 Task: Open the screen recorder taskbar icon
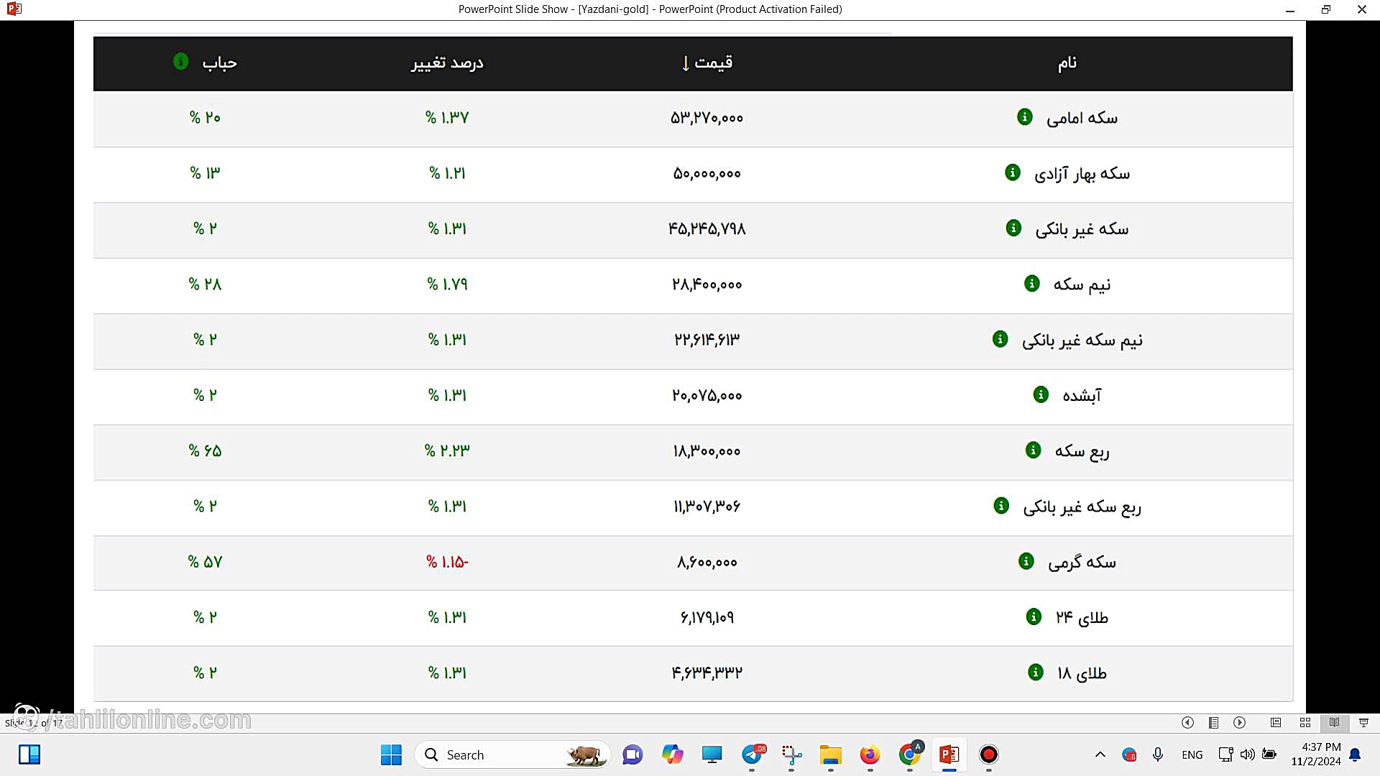tap(989, 754)
